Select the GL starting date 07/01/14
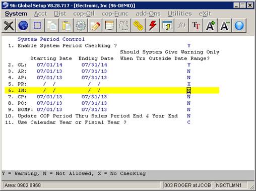 [49, 65]
